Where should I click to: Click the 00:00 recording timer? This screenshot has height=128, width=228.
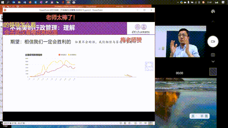[180, 73]
